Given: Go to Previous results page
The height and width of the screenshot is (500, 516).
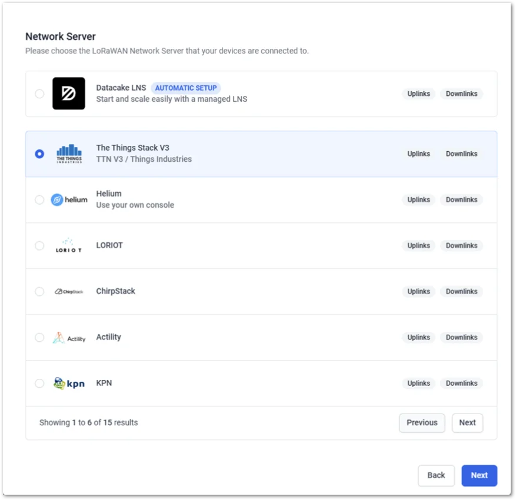Looking at the screenshot, I should click(422, 423).
